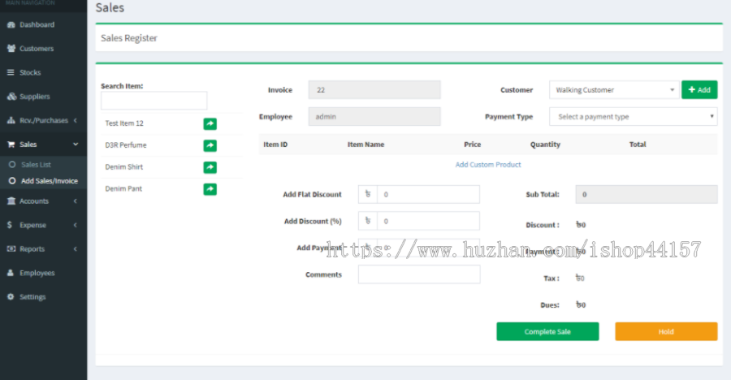Image resolution: width=731 pixels, height=380 pixels.
Task: Collapse the Sales menu chevron
Action: pyautogui.click(x=76, y=145)
